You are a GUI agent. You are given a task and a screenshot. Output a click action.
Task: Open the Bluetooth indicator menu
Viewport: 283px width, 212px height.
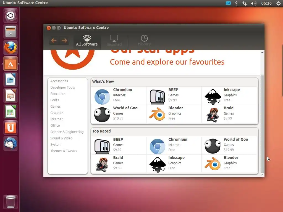236,3
